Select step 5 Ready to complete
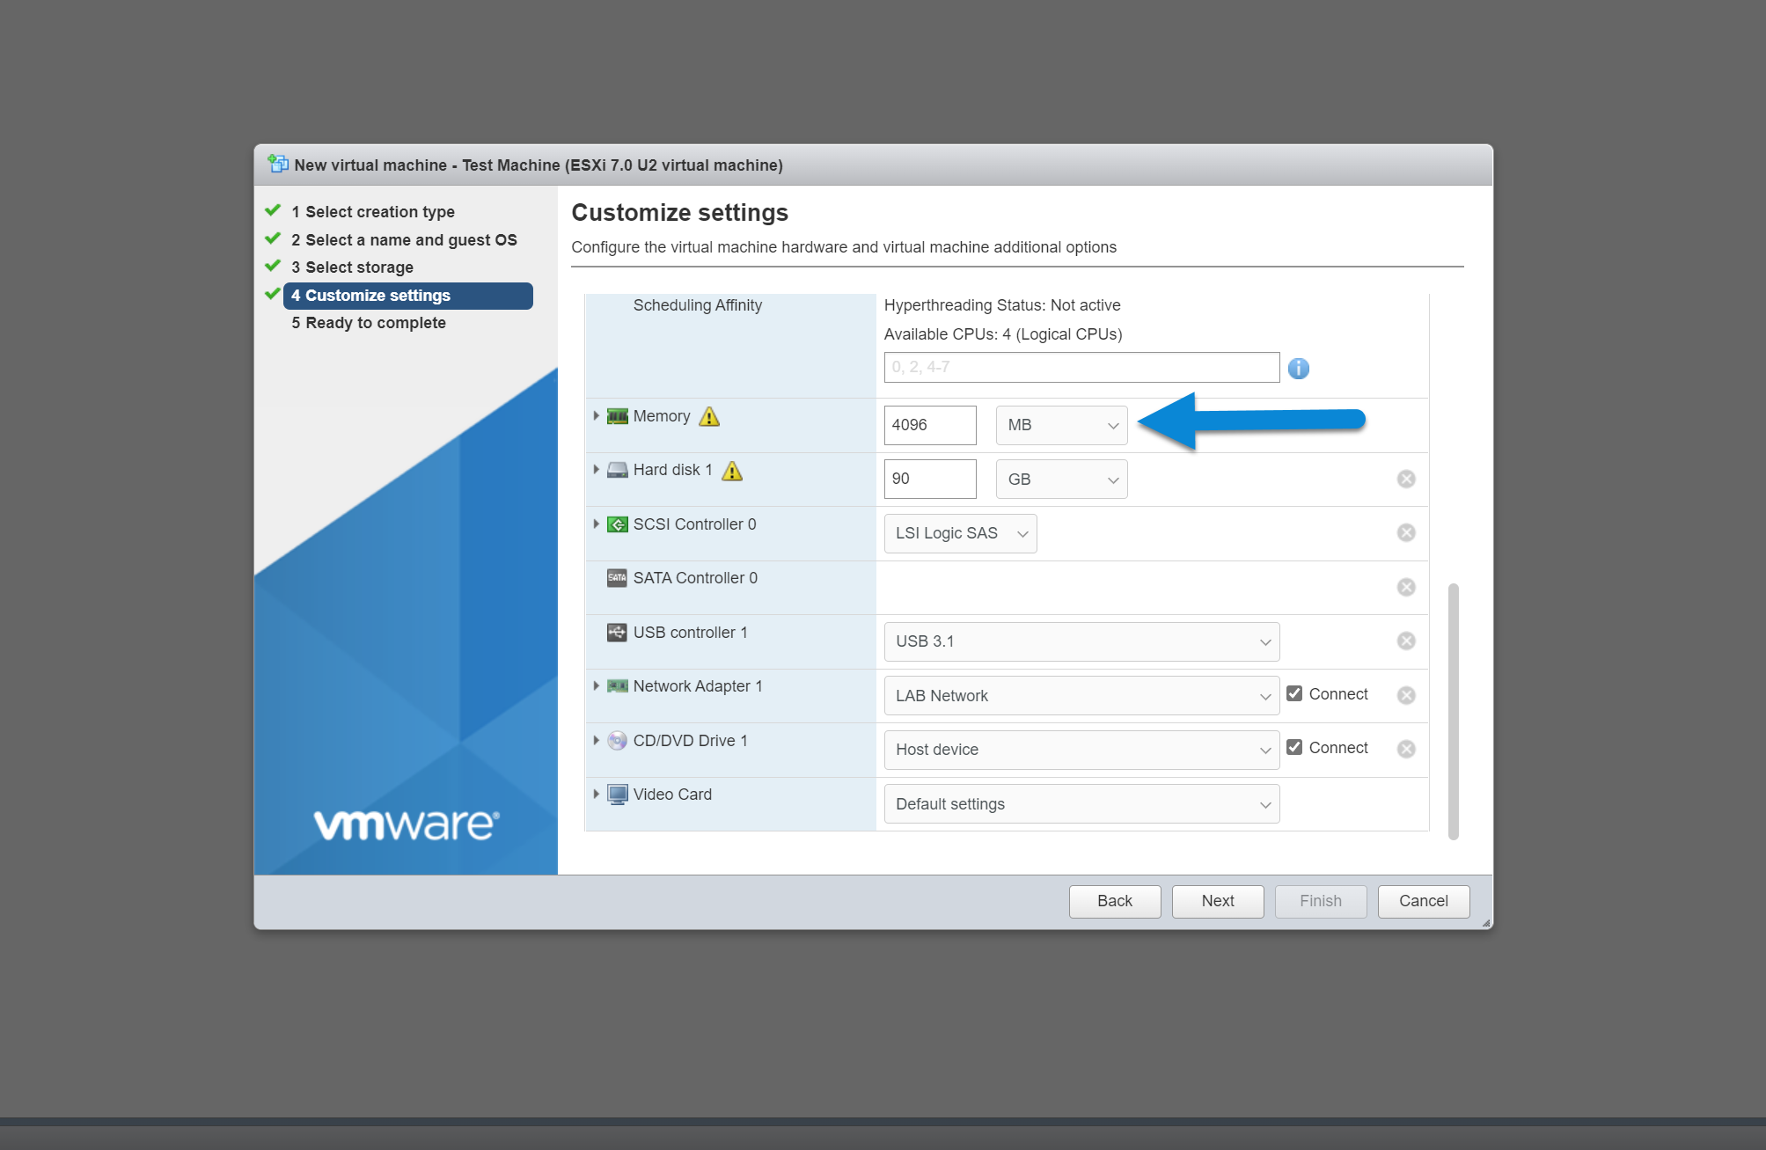 tap(369, 323)
